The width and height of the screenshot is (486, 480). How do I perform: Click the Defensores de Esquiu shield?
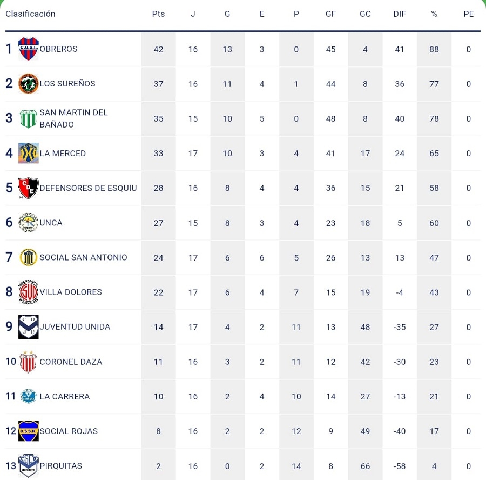pyautogui.click(x=28, y=188)
